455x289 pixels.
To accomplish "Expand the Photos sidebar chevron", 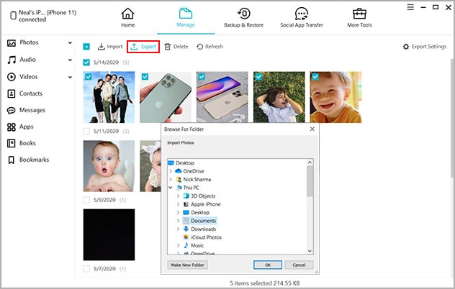I will tap(70, 43).
